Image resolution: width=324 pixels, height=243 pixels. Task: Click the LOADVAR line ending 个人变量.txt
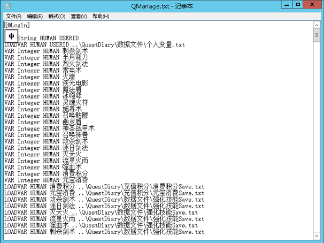click(95, 44)
